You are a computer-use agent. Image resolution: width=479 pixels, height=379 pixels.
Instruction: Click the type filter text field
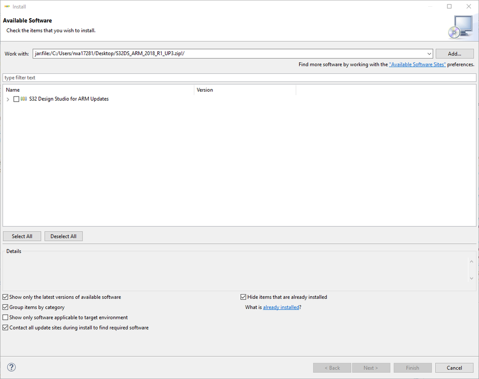tap(239, 78)
